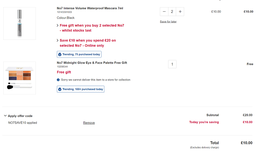Open the No7 mascara product thumbnail
Screen dimensions: 262x154
[20, 23]
